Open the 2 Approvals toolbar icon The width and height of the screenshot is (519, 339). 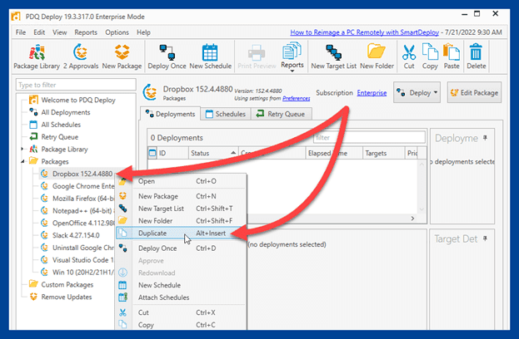click(81, 56)
